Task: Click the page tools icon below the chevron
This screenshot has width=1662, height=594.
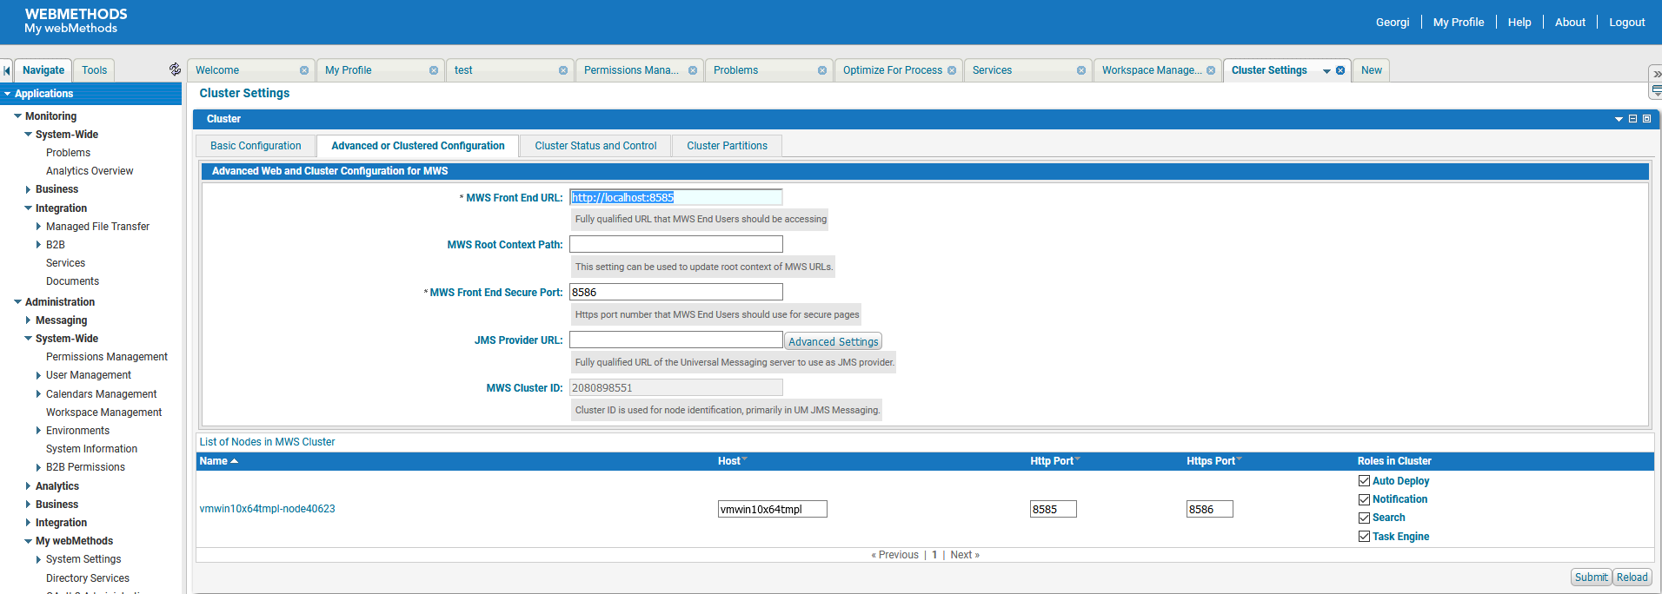Action: tap(1657, 90)
